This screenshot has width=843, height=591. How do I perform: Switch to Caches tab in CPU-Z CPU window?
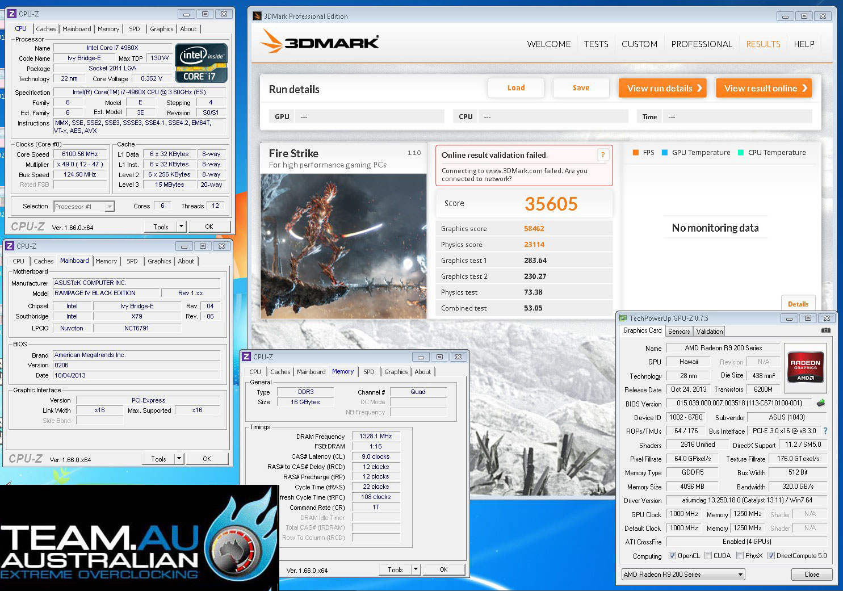tap(46, 29)
